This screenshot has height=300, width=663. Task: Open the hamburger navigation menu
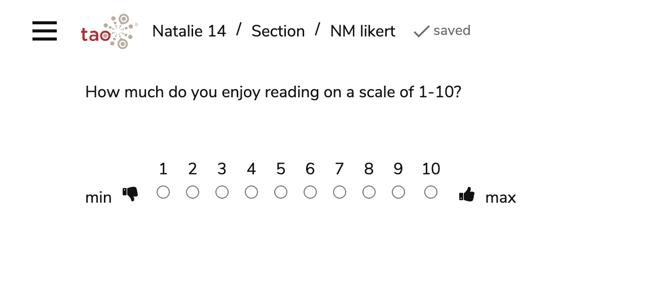click(x=44, y=31)
